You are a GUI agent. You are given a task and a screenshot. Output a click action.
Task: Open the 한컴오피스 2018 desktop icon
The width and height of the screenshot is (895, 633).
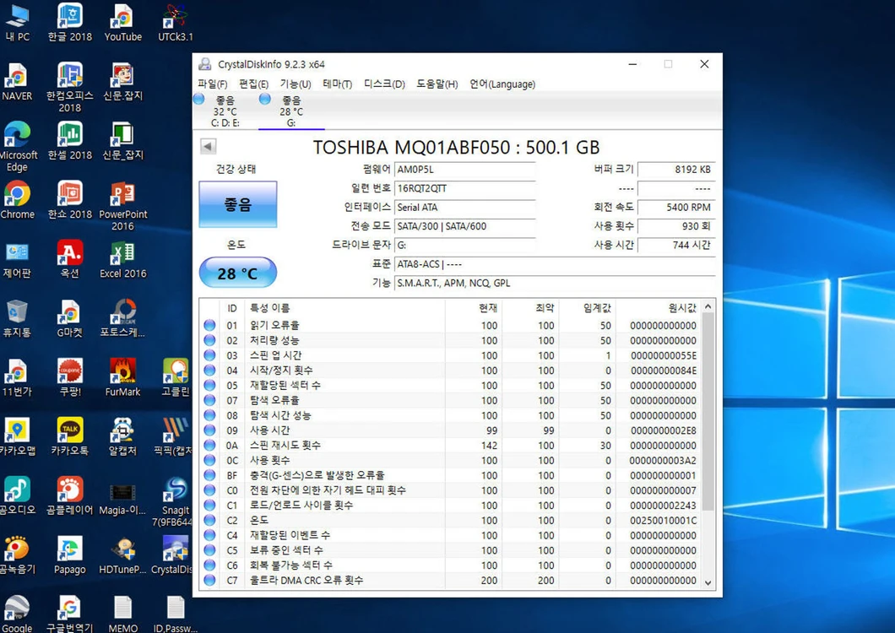[x=69, y=88]
